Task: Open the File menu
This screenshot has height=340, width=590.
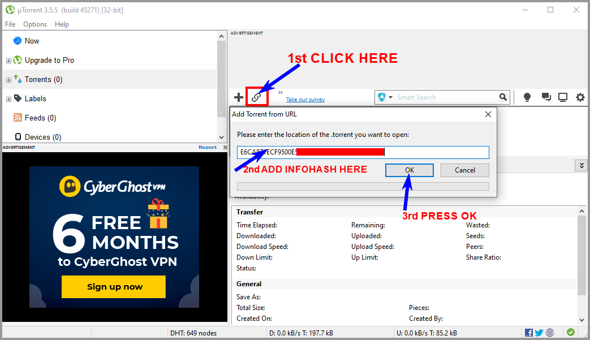Action: [10, 24]
